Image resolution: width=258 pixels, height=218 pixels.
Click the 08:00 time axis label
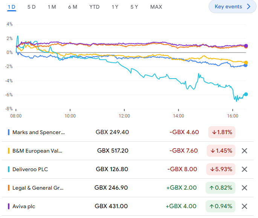(16, 116)
